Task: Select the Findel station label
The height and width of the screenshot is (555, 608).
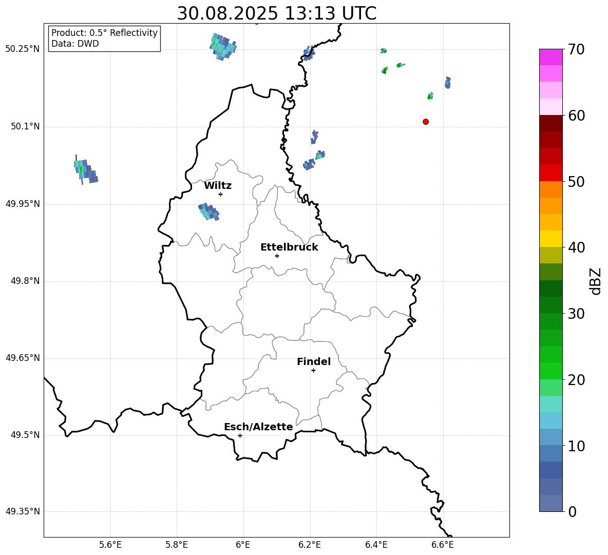Action: (314, 361)
